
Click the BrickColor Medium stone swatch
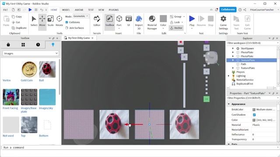(x=254, y=109)
